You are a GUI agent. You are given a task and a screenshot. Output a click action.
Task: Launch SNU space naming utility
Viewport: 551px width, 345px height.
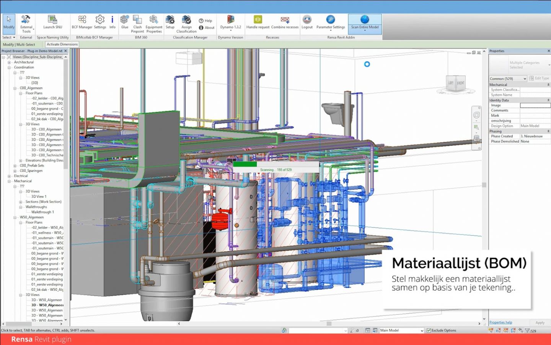click(x=52, y=23)
